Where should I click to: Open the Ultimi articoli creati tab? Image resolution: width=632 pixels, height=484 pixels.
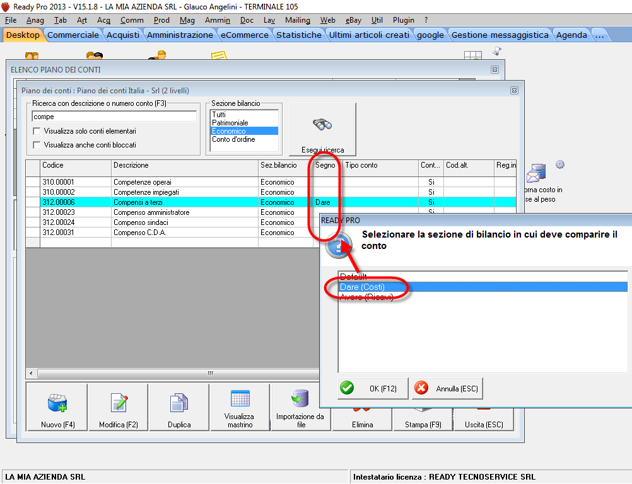[x=369, y=35]
